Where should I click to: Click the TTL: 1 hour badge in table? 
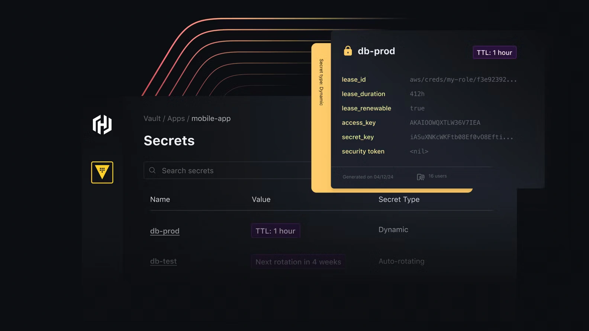[275, 231]
